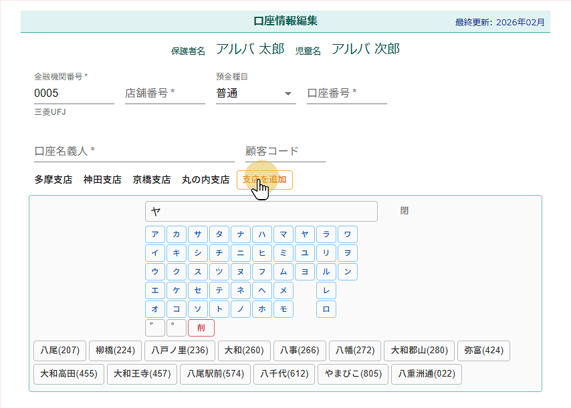Viewport: 571px width, 408px height.
Task: Click the 支店を追加 add branch button
Action: [x=264, y=180]
